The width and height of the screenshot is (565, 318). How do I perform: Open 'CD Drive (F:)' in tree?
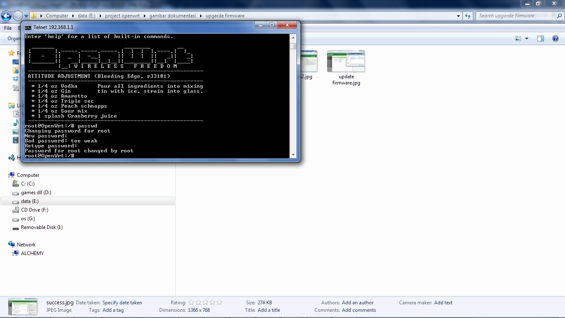(35, 210)
